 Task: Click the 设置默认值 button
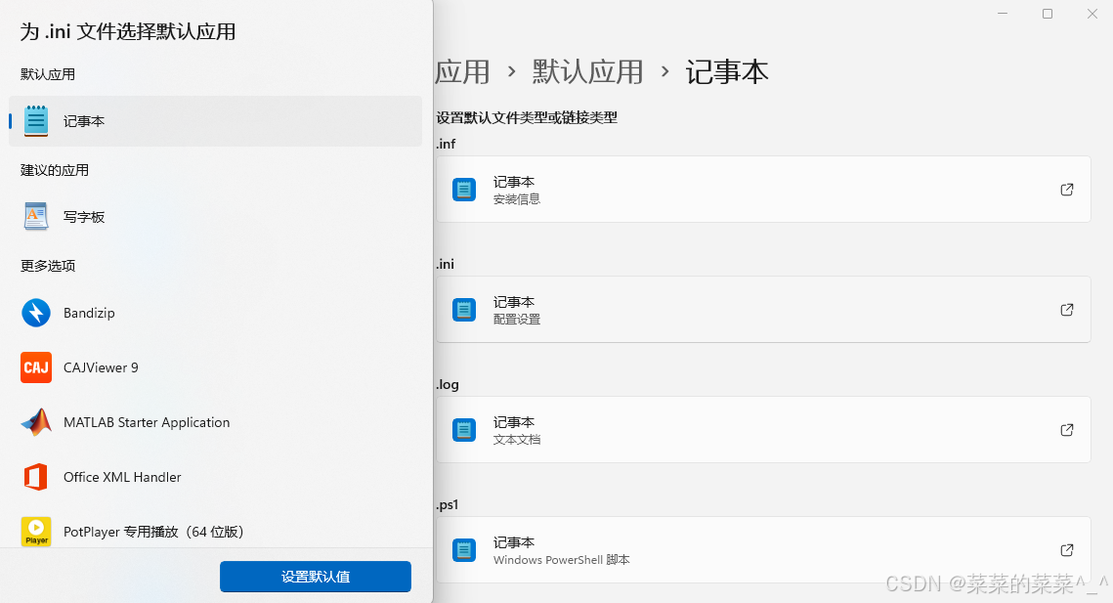click(316, 577)
